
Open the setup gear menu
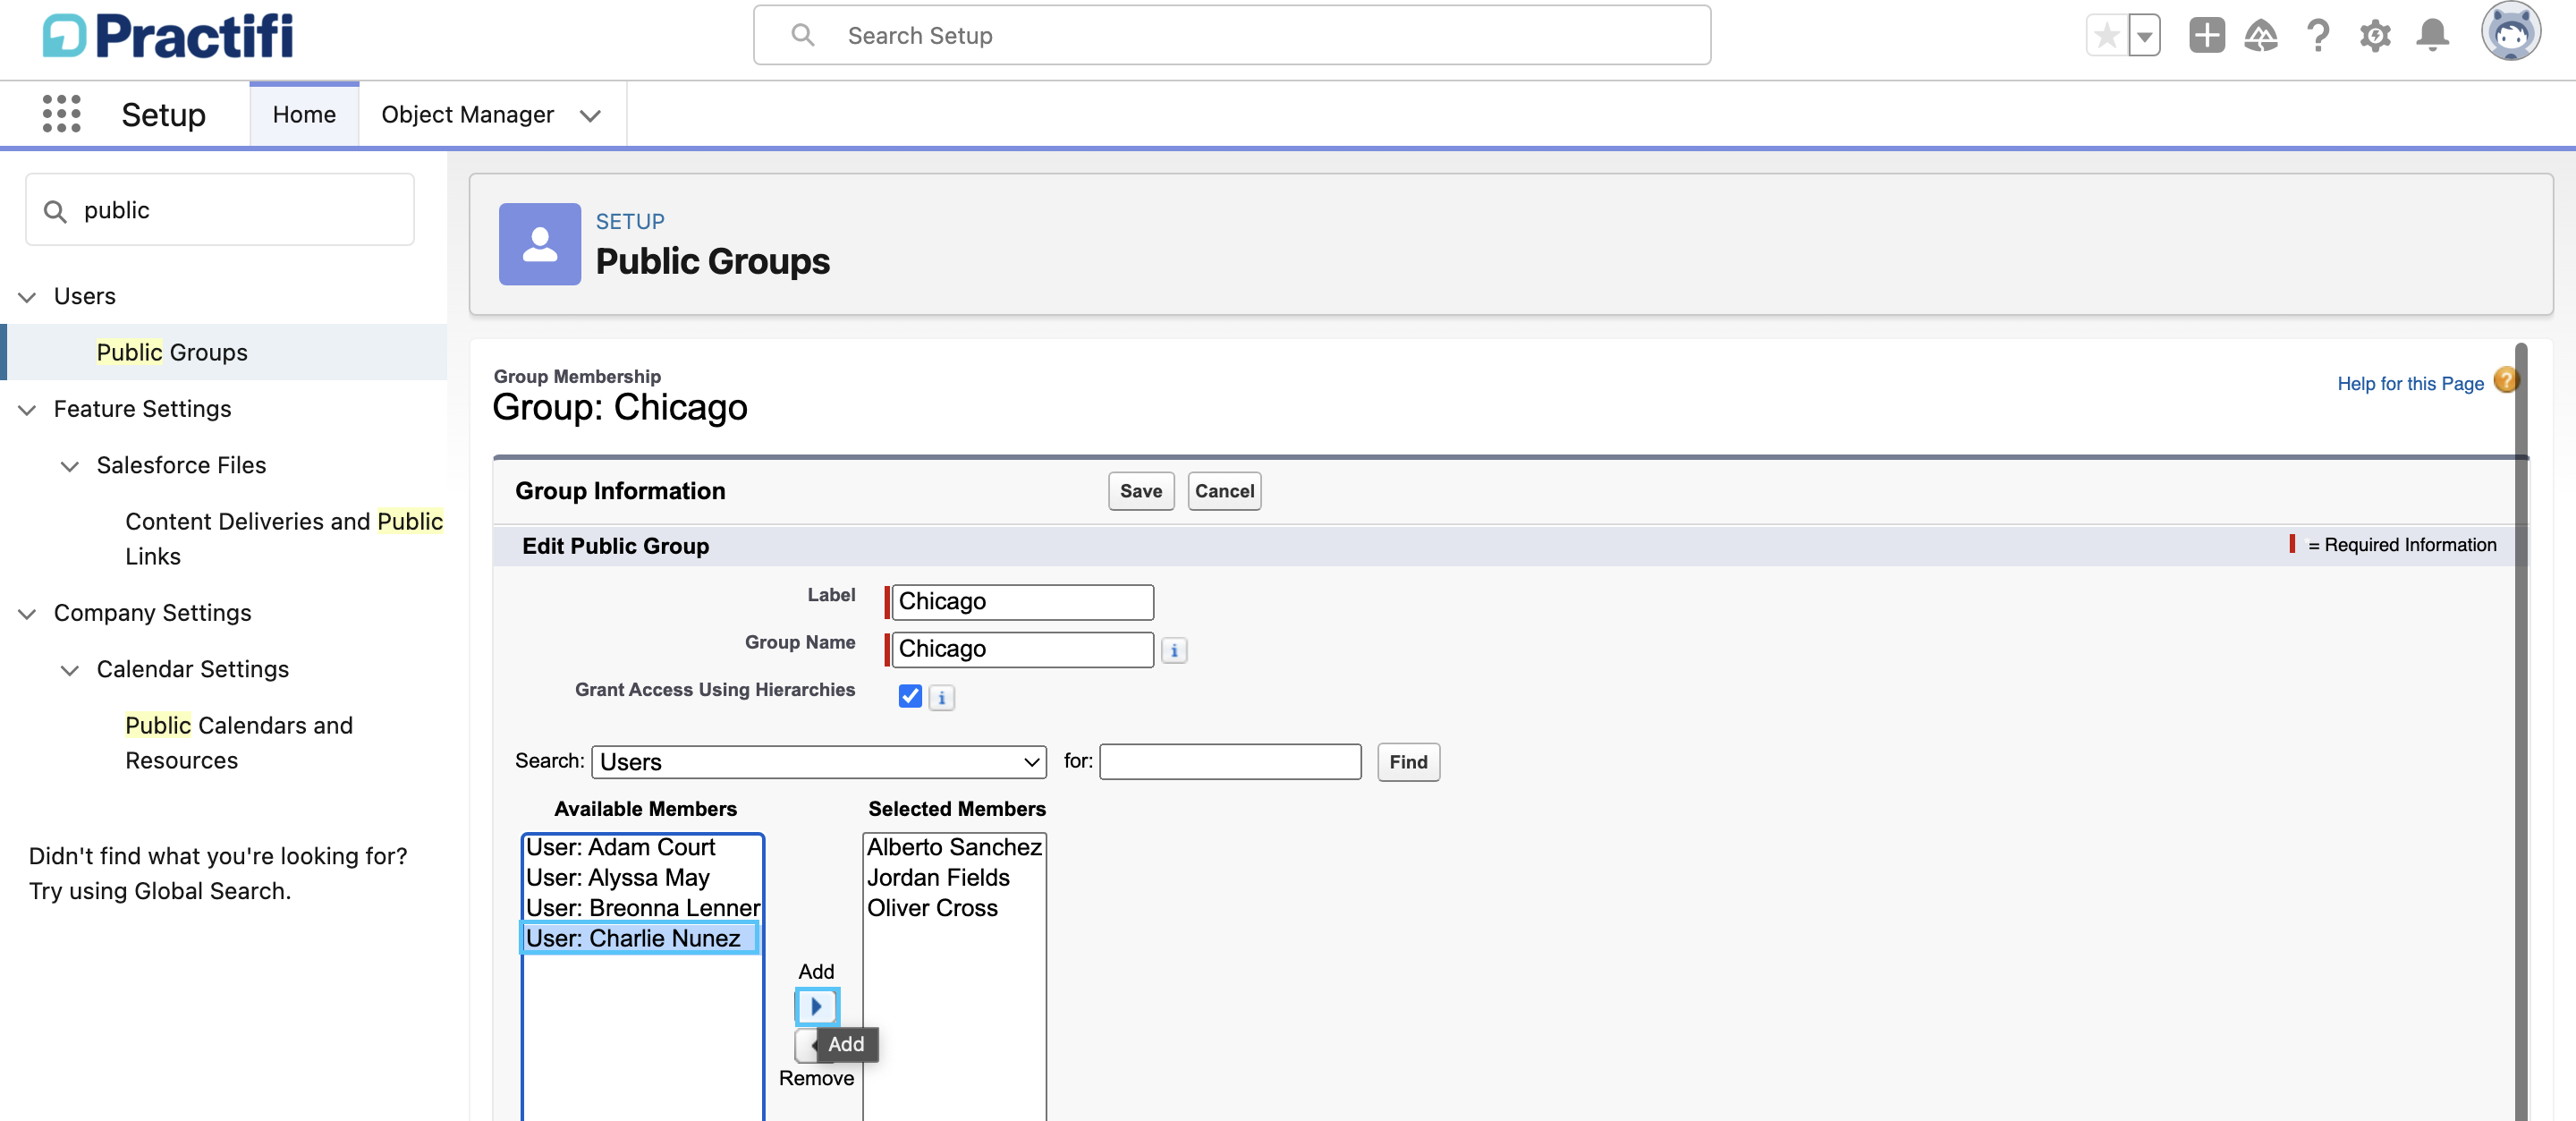2375,36
